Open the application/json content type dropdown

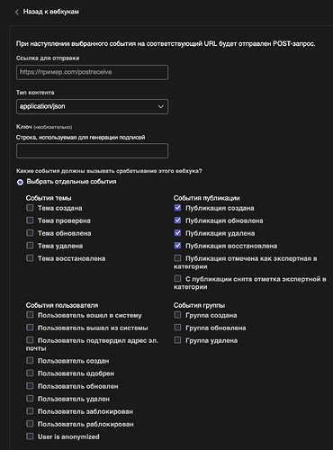(92, 106)
